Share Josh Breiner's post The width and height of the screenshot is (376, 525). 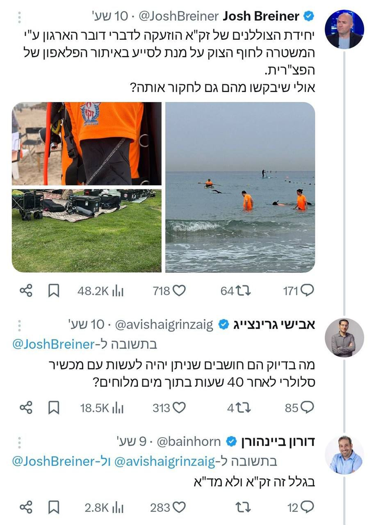(x=26, y=291)
